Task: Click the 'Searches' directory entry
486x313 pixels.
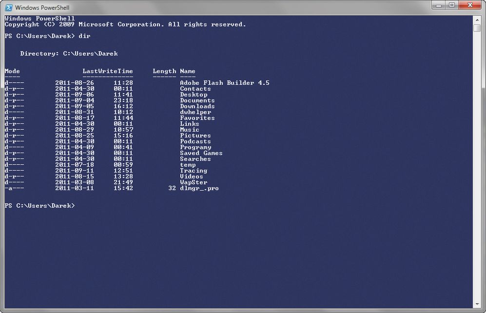Action: (x=195, y=159)
